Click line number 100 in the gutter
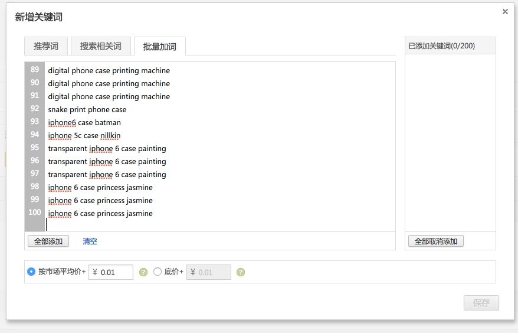 (35, 213)
